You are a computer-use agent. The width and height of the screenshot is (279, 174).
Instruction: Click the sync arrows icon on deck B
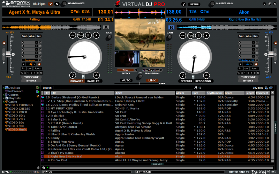click(x=183, y=35)
